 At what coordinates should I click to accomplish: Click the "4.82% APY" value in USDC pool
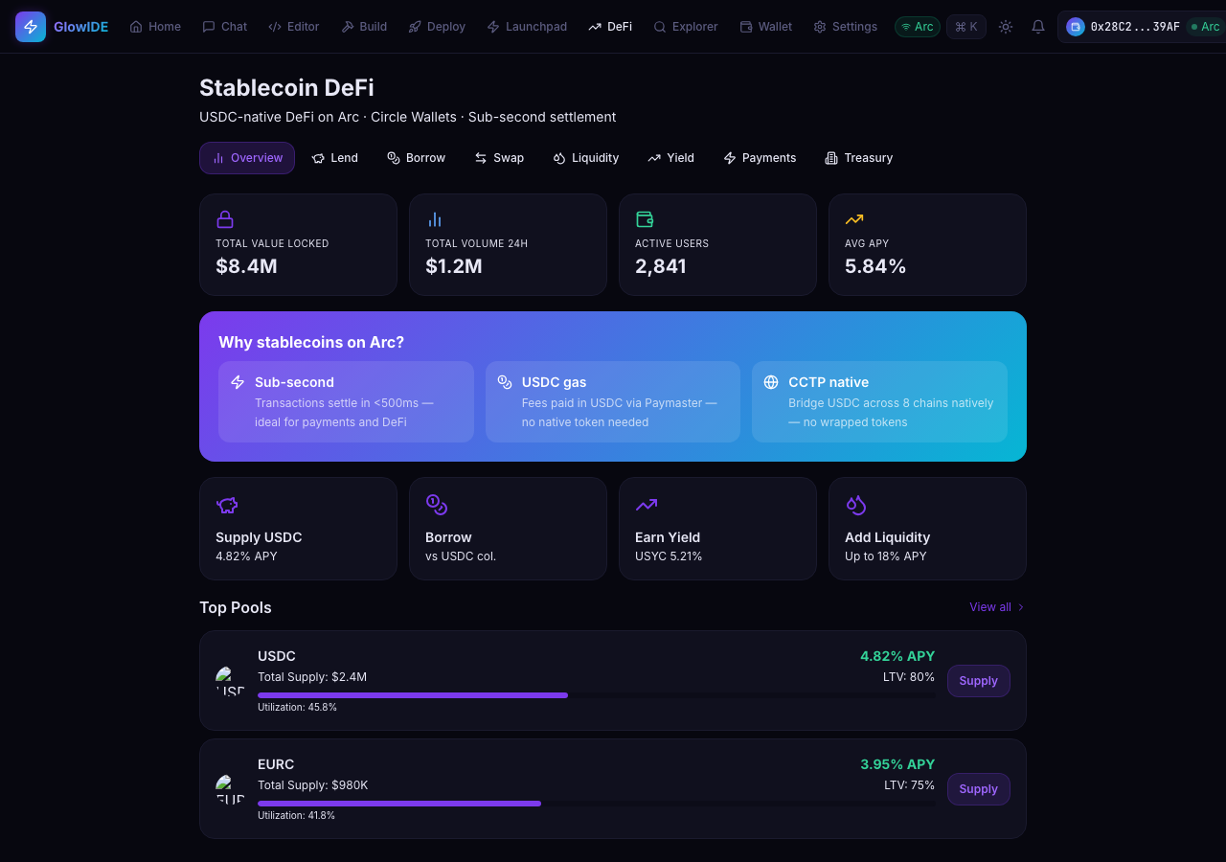coord(897,656)
